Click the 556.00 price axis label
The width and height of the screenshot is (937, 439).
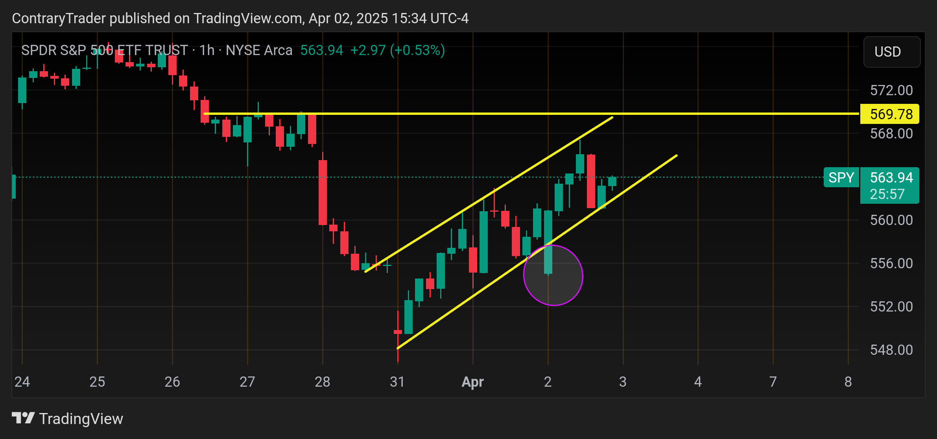[x=891, y=264]
